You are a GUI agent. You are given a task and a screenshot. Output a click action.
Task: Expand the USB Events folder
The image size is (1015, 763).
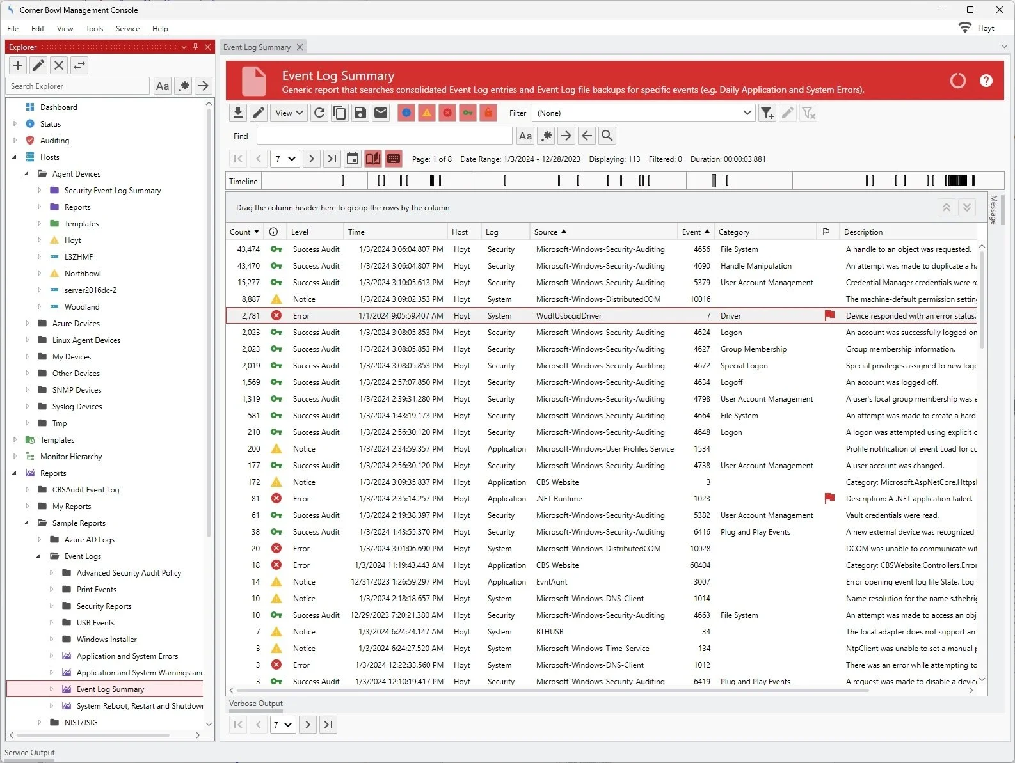point(51,622)
